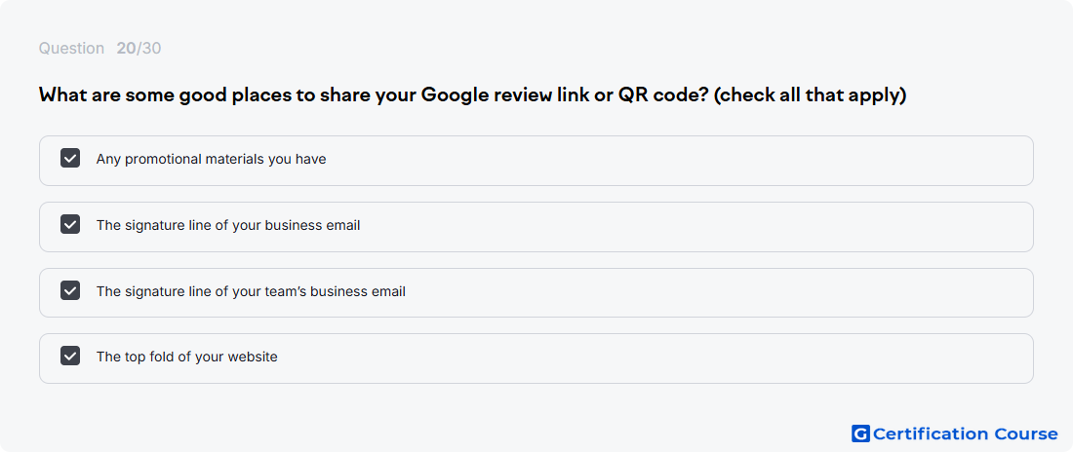
Task: Click the '/30' total question count
Action: click(x=148, y=49)
